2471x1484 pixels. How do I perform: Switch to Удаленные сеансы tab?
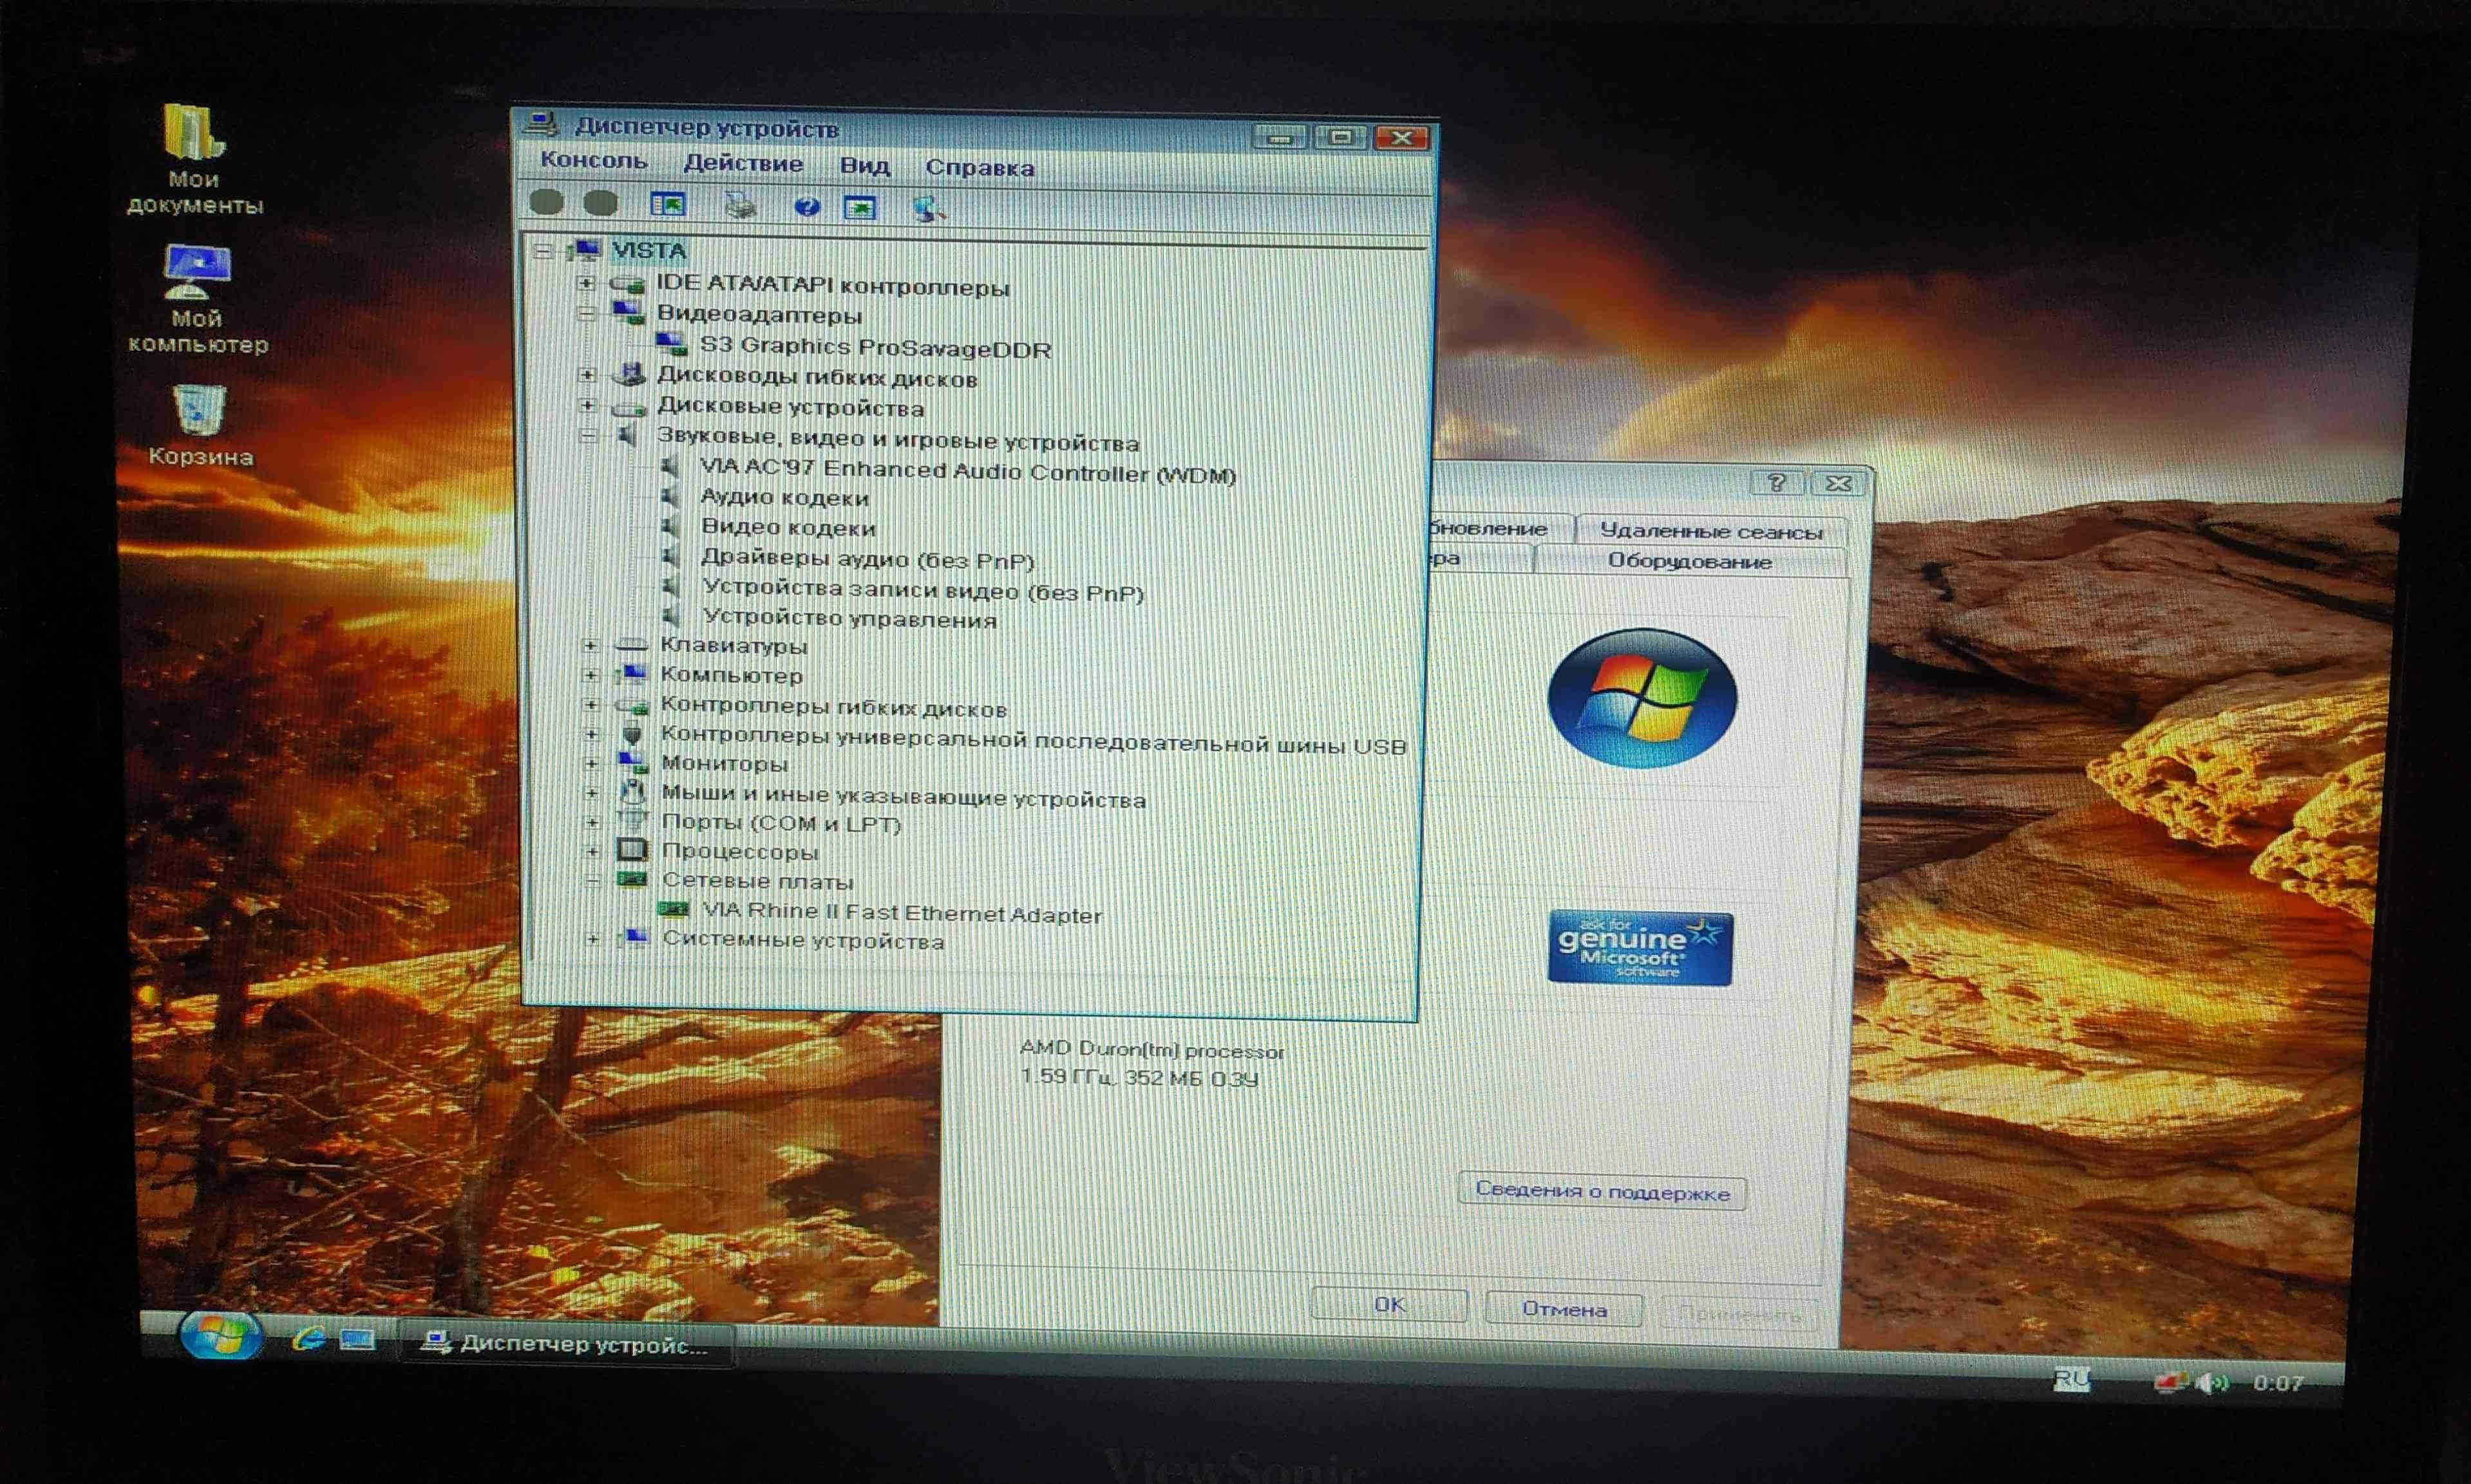click(1710, 531)
